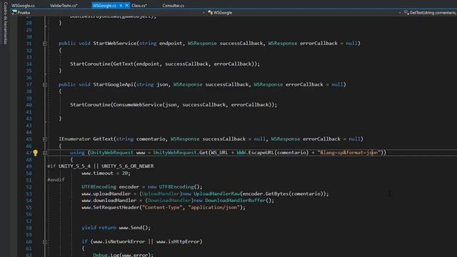Viewport: 457px width, 257px height.
Task: Click the Prueba project icon in navigation bar
Action: click(x=14, y=13)
